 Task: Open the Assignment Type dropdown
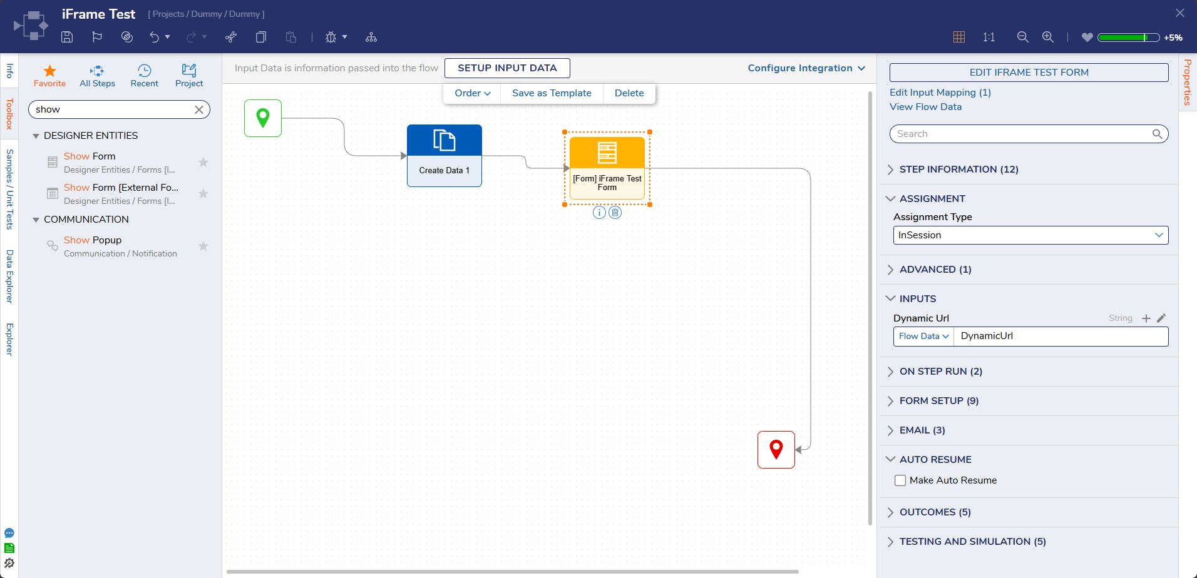(1030, 235)
